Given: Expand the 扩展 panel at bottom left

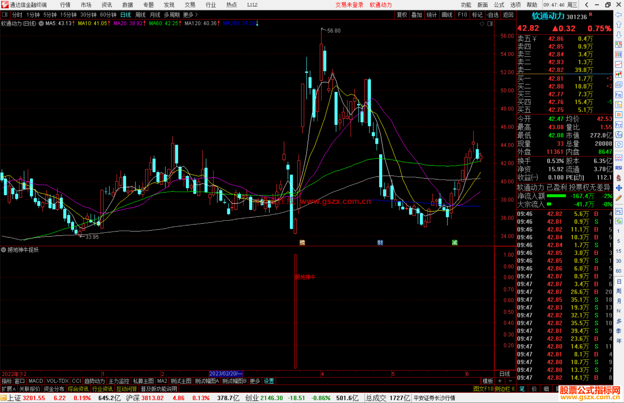Looking at the screenshot, I should [9, 389].
